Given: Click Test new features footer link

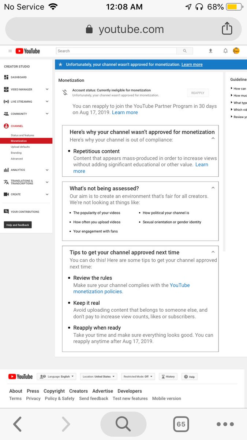Looking at the screenshot, I should click(x=130, y=399).
